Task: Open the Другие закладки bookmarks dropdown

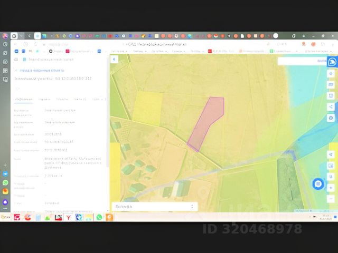Action: pyautogui.click(x=318, y=51)
